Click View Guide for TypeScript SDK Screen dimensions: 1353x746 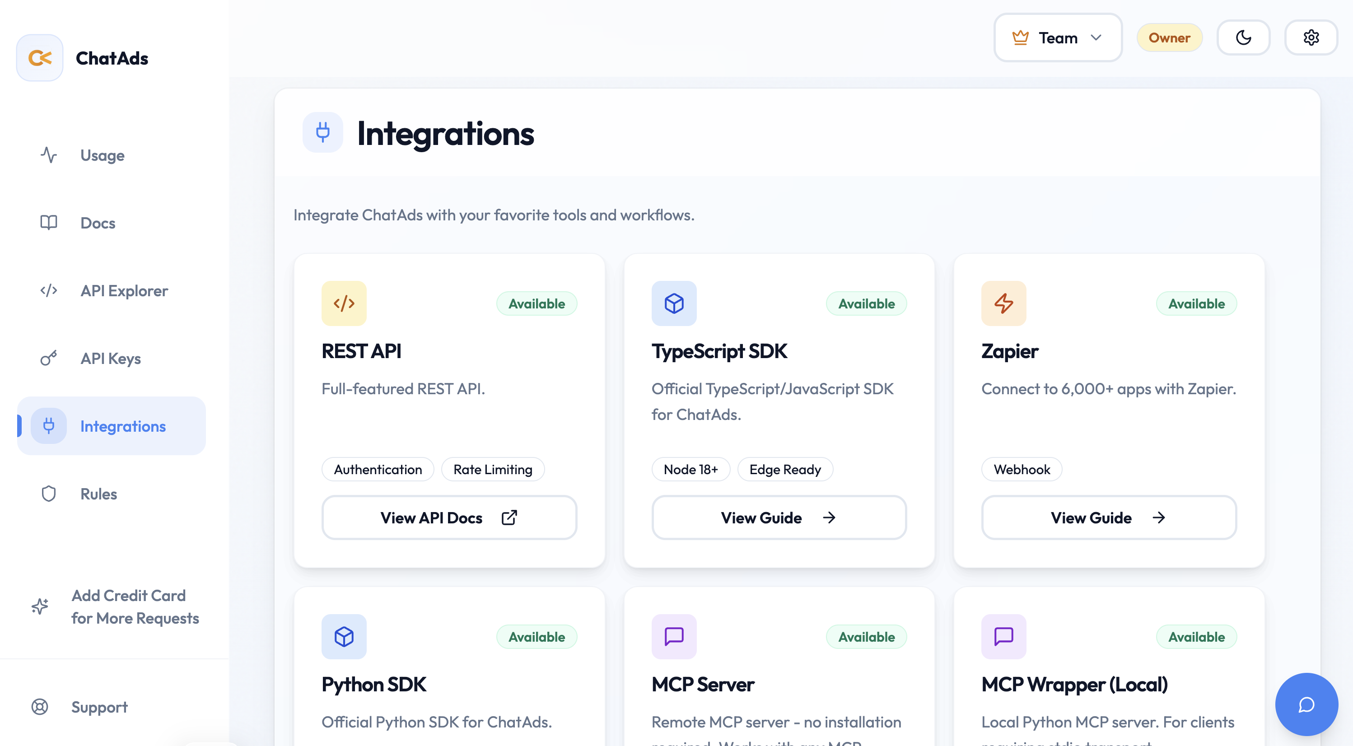(779, 518)
